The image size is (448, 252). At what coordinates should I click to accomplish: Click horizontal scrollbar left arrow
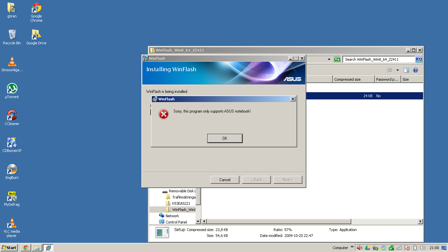pyautogui.click(x=204, y=221)
